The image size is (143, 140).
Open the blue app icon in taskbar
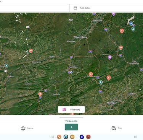click(82, 137)
